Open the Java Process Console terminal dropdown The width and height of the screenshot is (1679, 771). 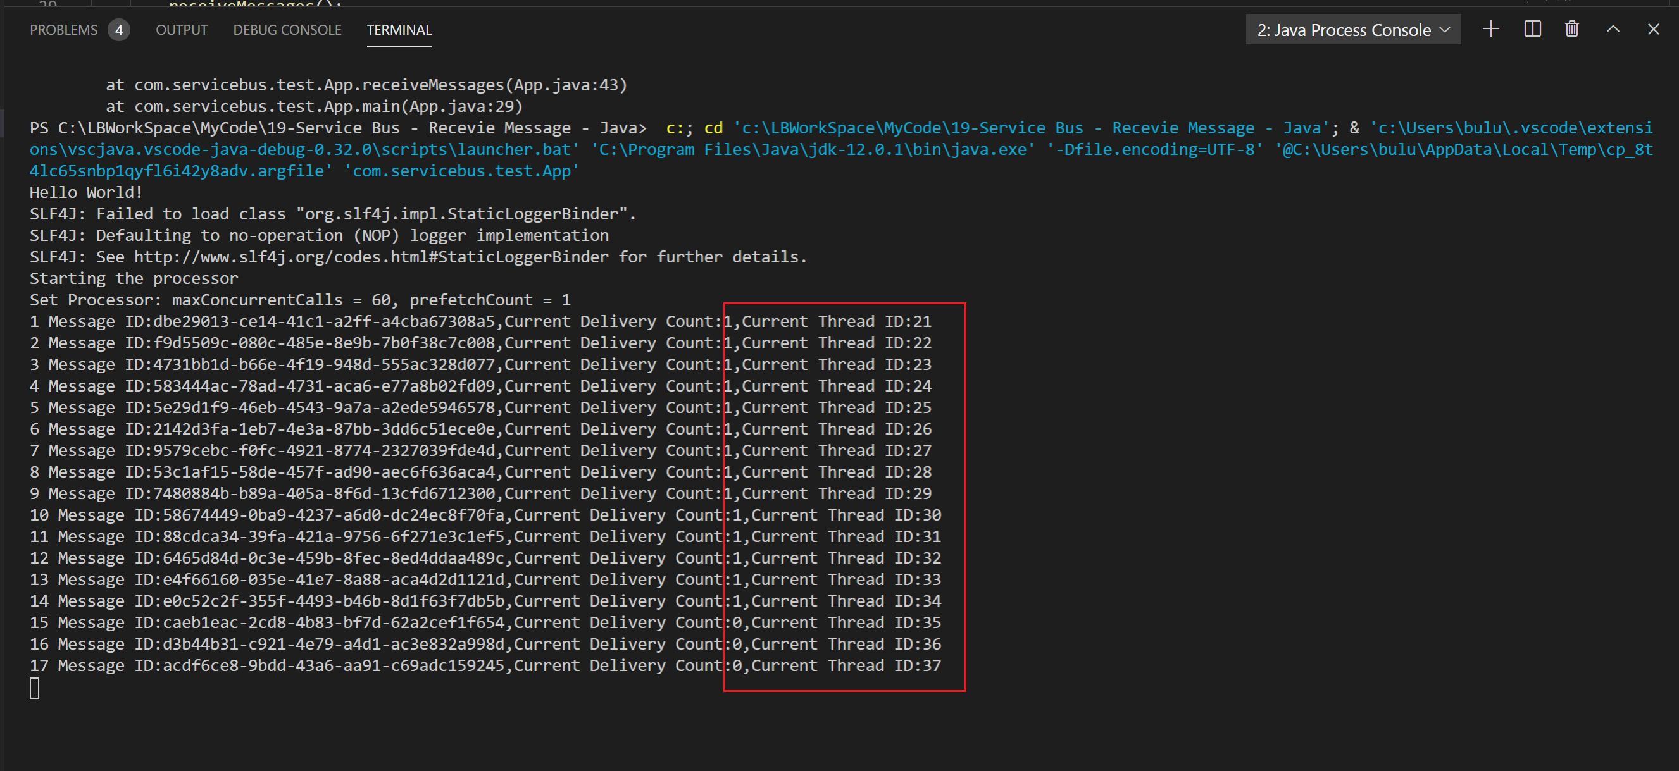1353,30
